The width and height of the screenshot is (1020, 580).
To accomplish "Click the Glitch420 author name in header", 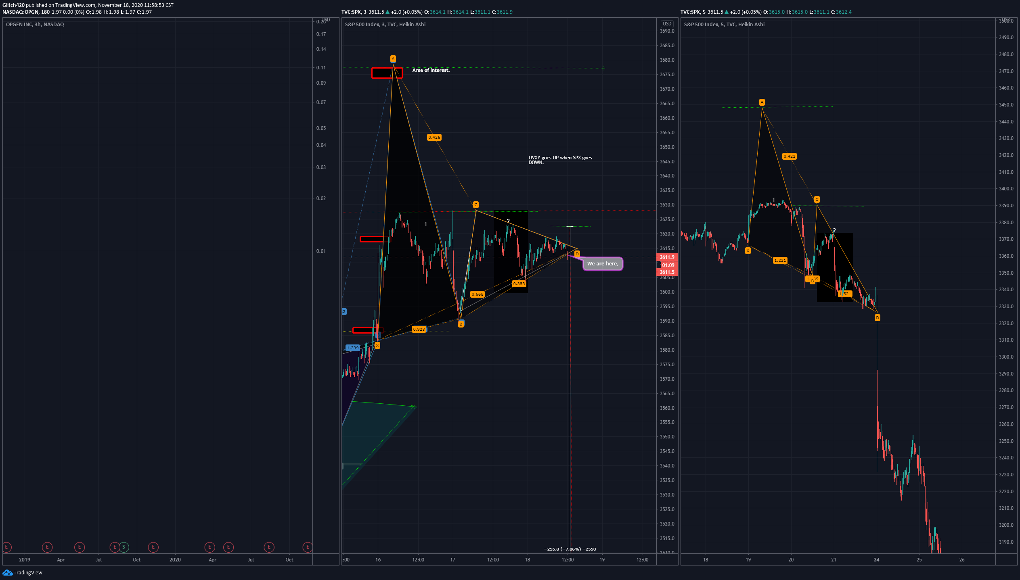I will click(13, 5).
